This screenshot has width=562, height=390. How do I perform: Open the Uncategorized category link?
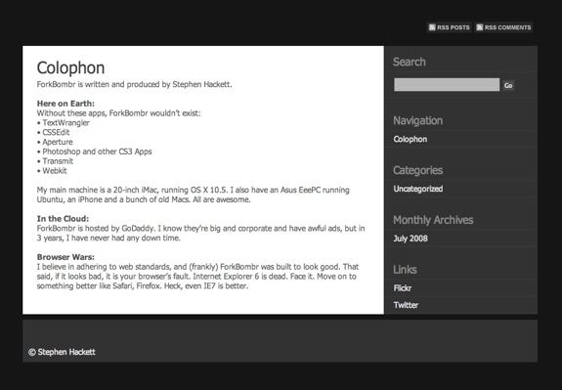click(x=418, y=189)
